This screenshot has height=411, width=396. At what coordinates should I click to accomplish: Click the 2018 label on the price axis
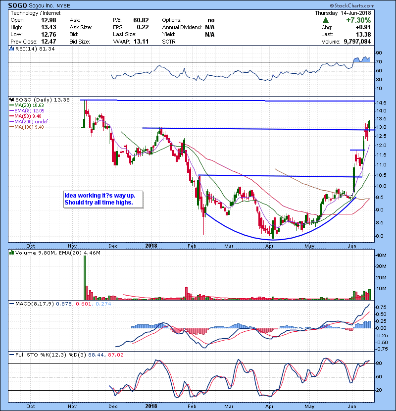[151, 246]
